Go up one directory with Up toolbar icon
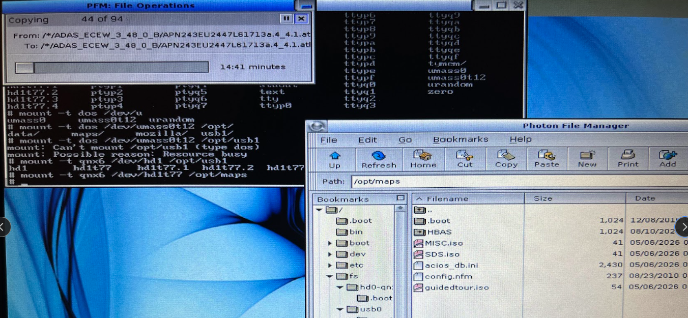Screen dimensions: 688x318 (x=334, y=159)
